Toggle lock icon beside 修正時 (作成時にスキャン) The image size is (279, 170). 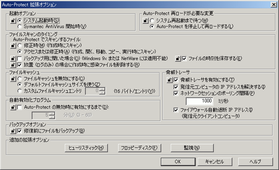(x=13, y=45)
